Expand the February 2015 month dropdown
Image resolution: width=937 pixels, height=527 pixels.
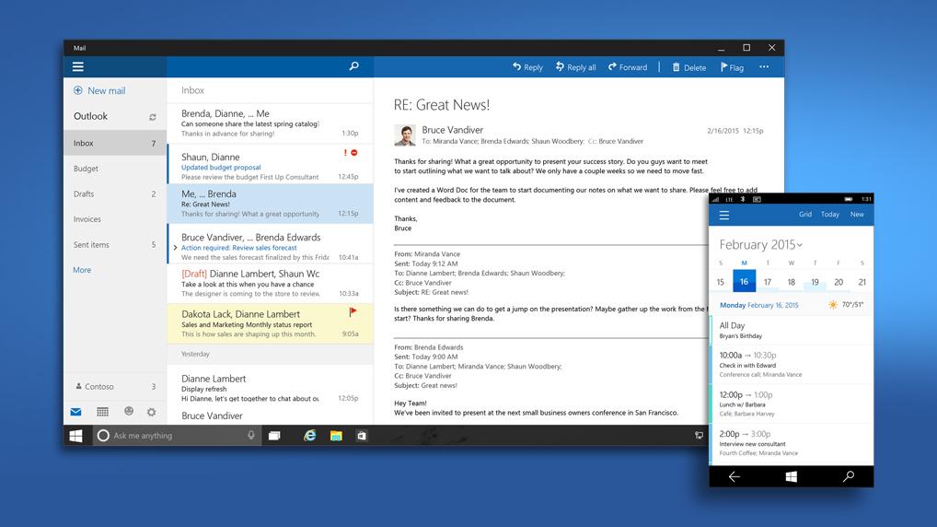click(760, 245)
